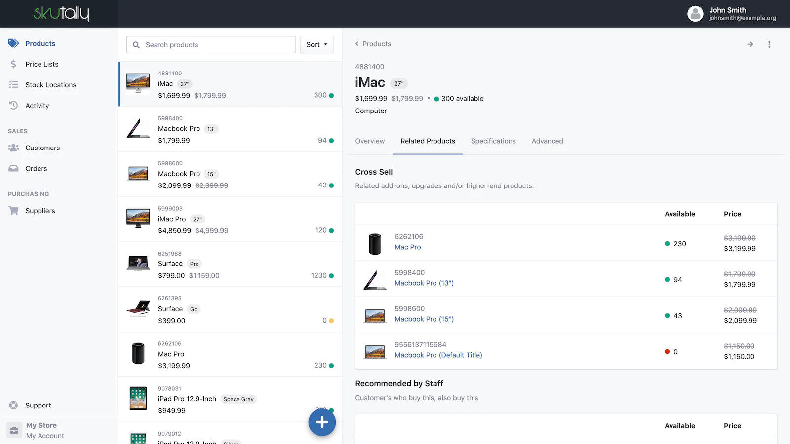790x444 pixels.
Task: Click SKU 9556137115684 in Cross Sell table
Action: [x=420, y=345]
